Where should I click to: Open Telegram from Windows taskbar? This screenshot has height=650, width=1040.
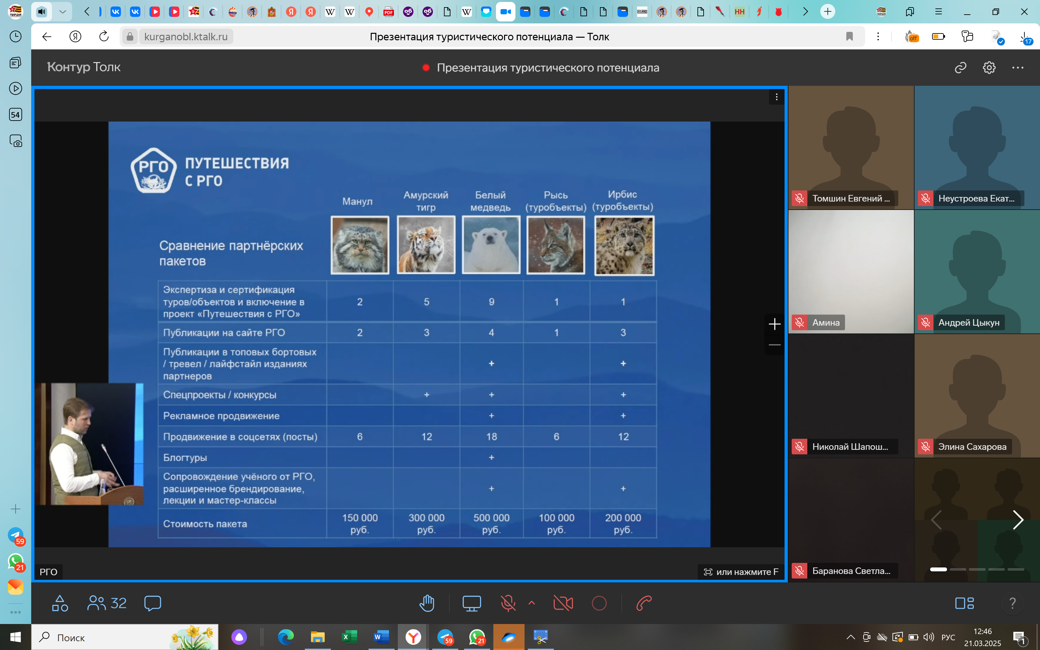445,637
